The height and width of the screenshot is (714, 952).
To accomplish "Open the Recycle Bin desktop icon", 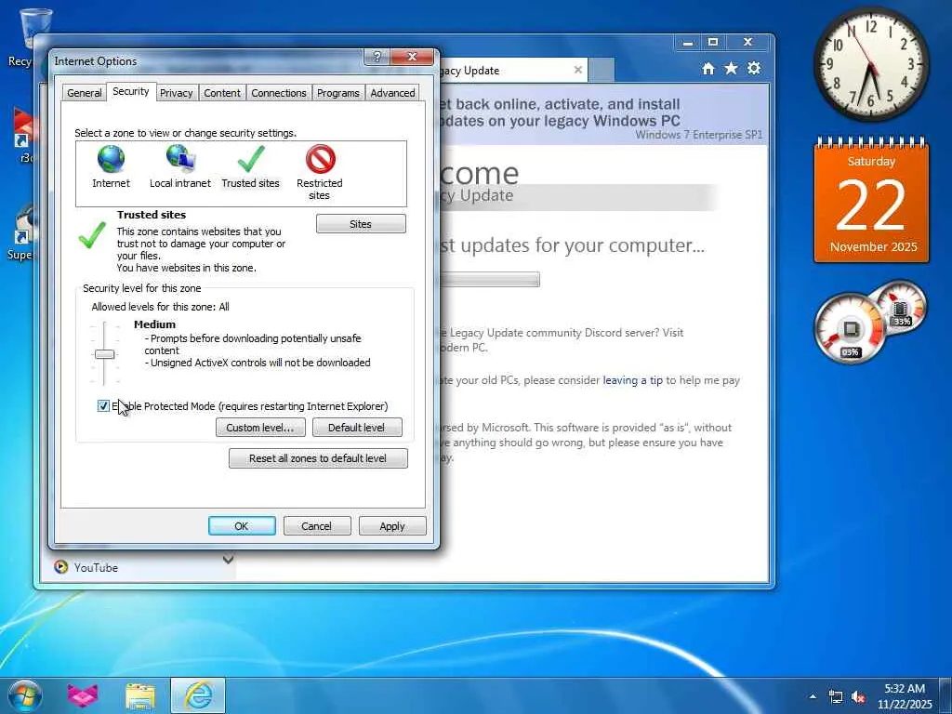I will tap(35, 27).
